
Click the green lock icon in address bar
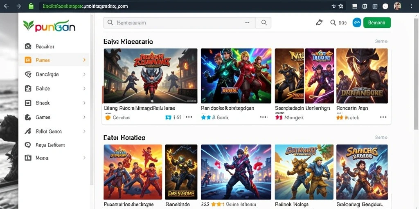pyautogui.click(x=31, y=6)
